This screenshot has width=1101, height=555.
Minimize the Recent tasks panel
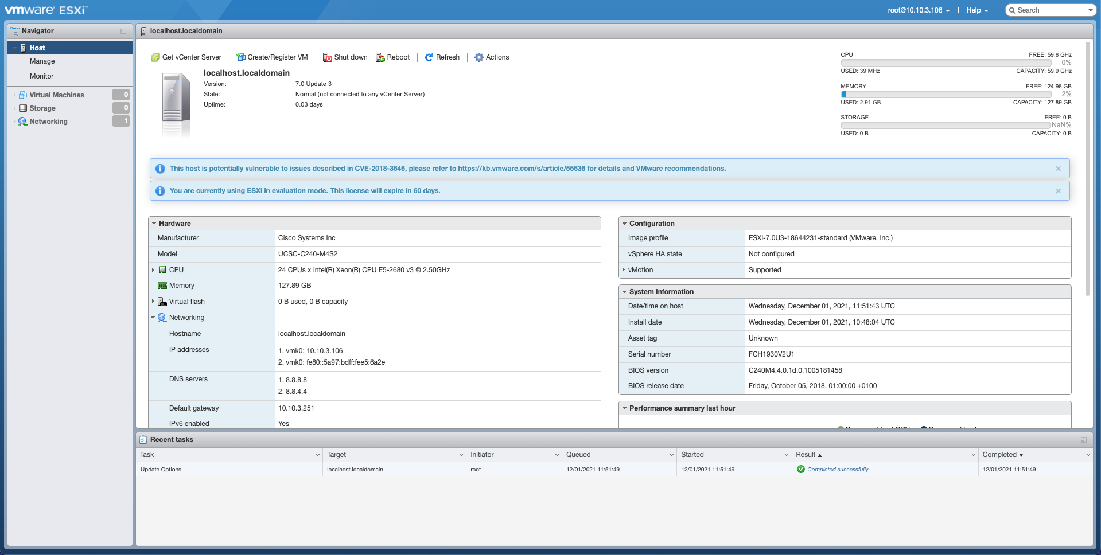tap(1084, 440)
